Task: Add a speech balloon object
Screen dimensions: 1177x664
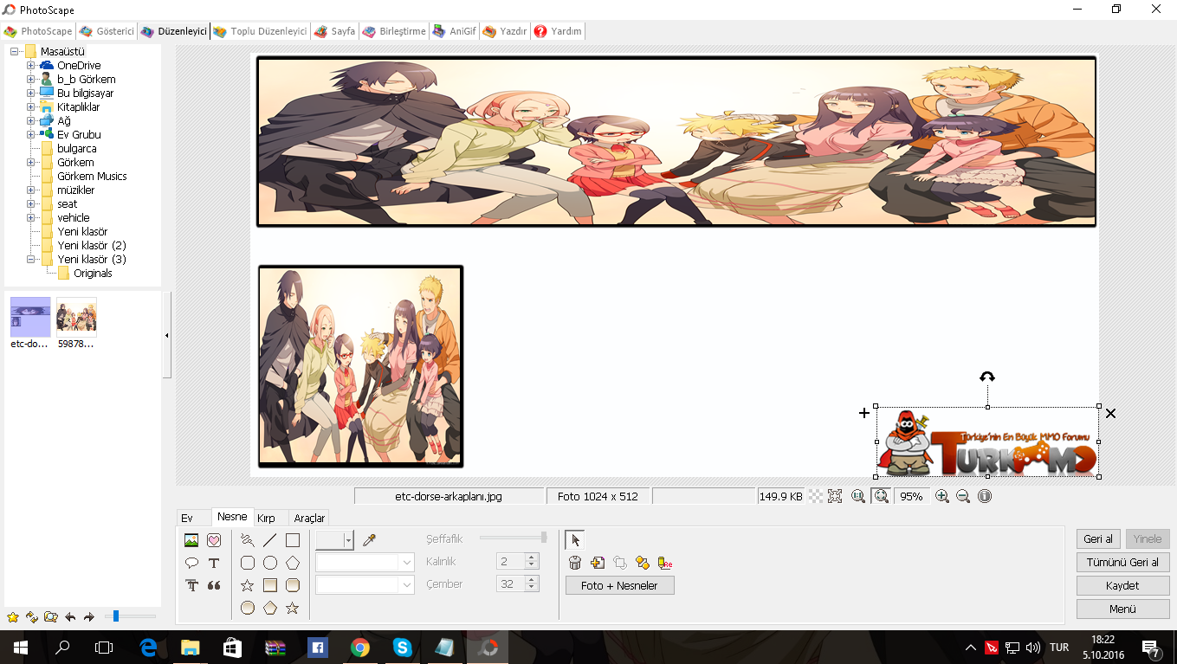Action: [191, 563]
